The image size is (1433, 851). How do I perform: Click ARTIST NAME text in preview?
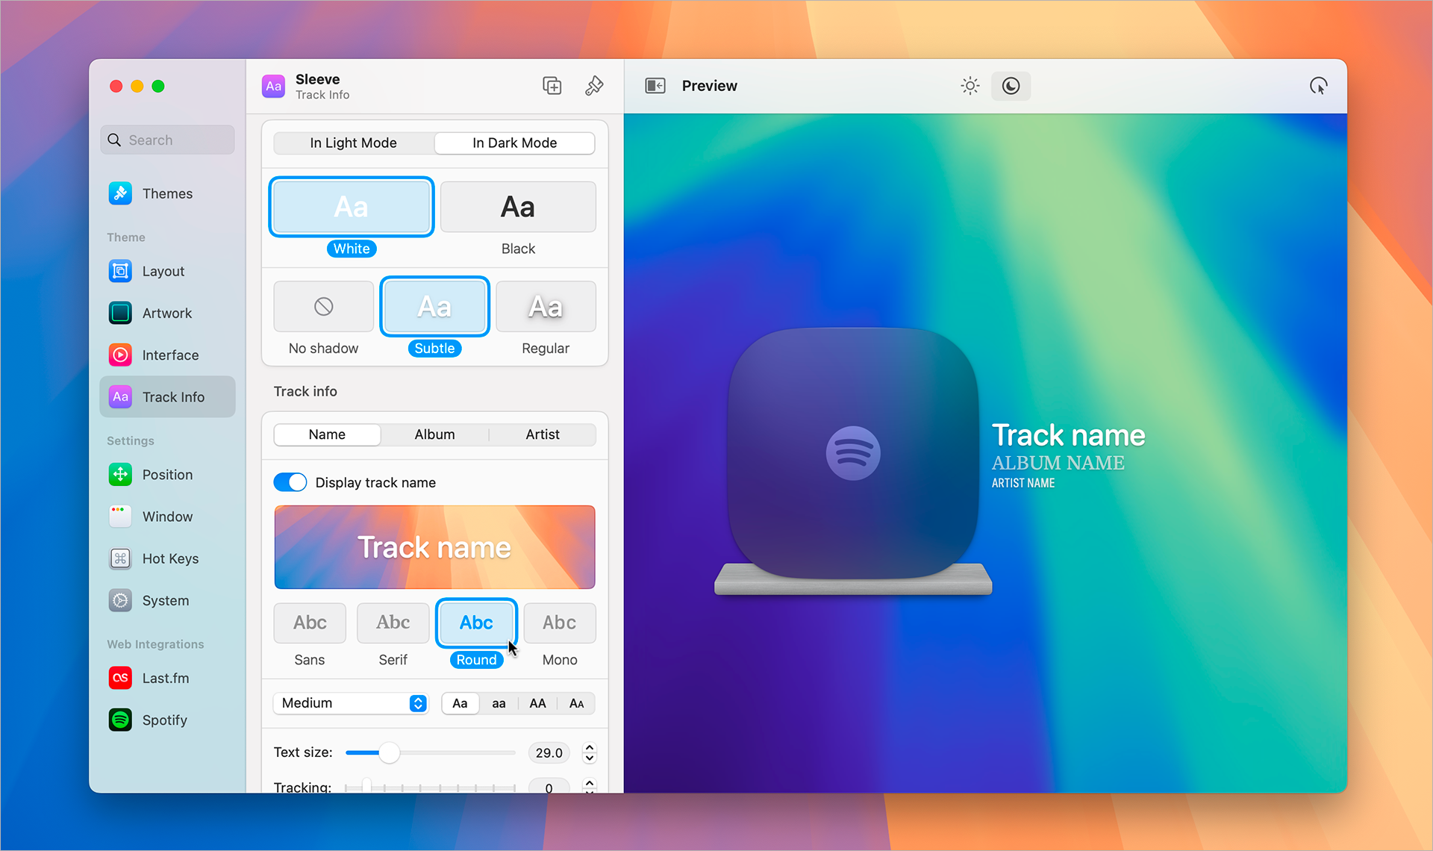pos(1023,483)
